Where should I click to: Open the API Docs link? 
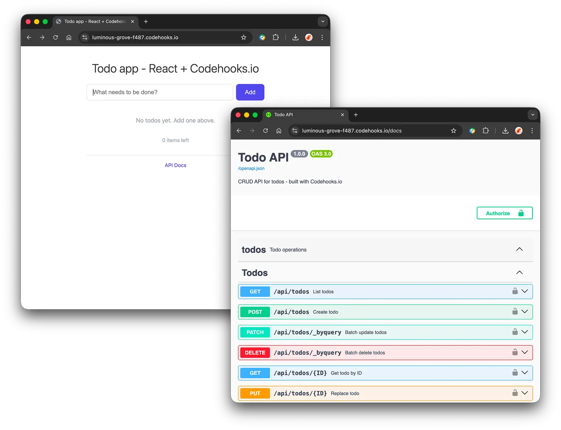coord(175,165)
